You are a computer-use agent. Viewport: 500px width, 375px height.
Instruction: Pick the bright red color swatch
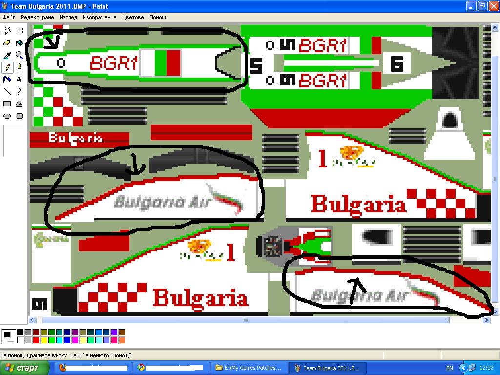pos(36,340)
